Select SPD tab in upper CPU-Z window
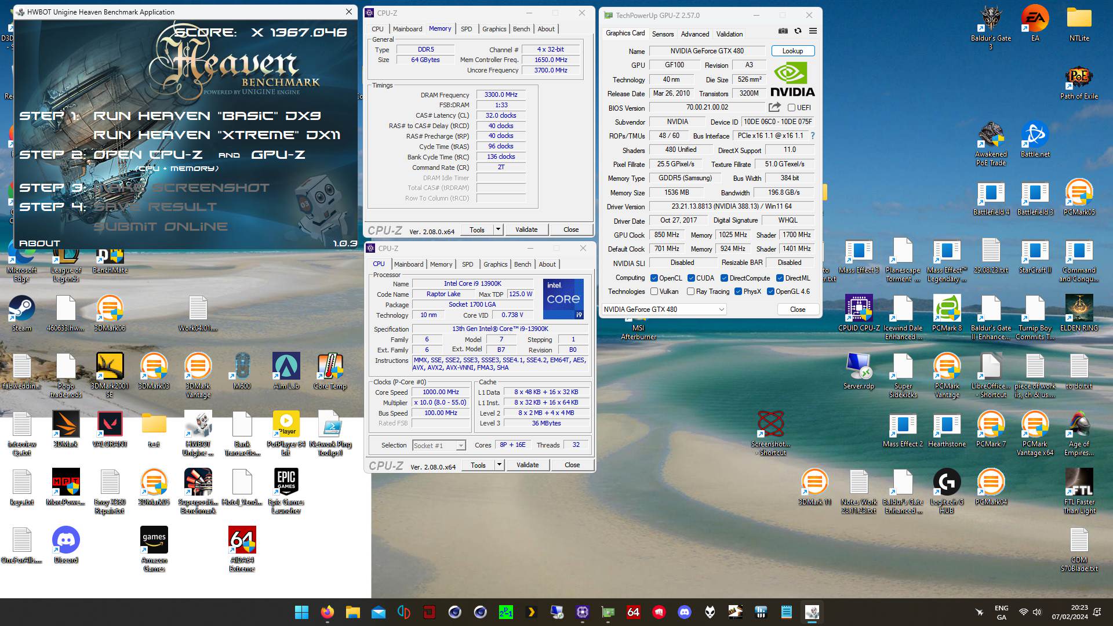1113x626 pixels. pos(466,29)
